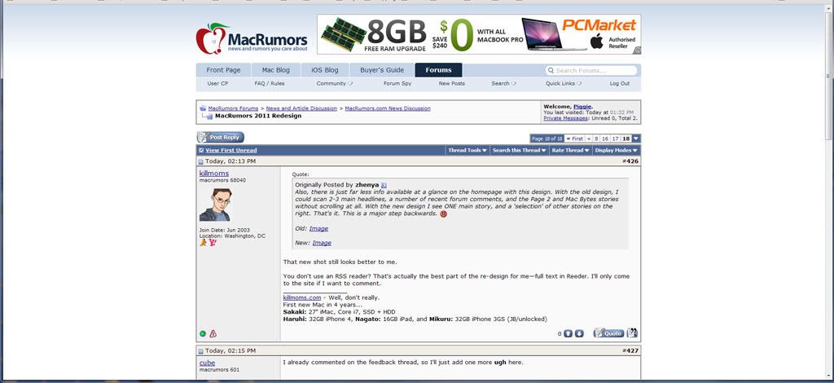Select the Forums tab
Screen dimensions: 834x383
point(438,70)
